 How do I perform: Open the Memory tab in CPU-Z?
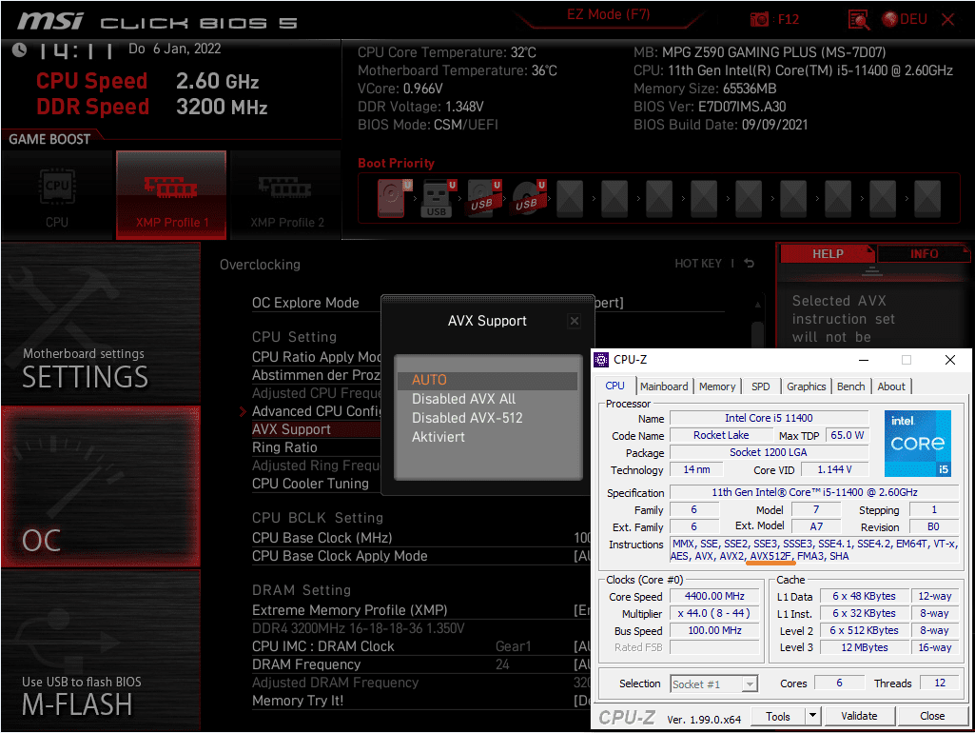tap(716, 386)
